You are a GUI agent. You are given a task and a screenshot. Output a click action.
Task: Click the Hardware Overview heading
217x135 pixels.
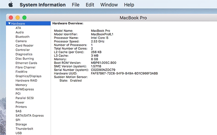coord(68,23)
